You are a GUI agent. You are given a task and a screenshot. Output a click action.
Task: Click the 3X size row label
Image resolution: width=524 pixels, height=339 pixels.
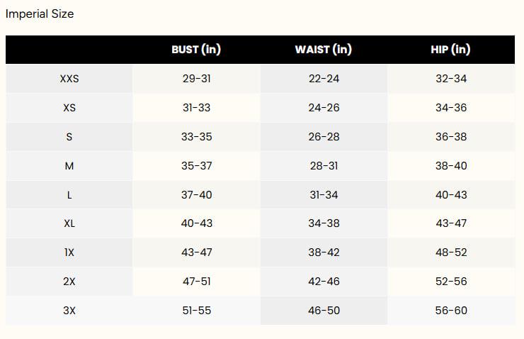pos(69,311)
